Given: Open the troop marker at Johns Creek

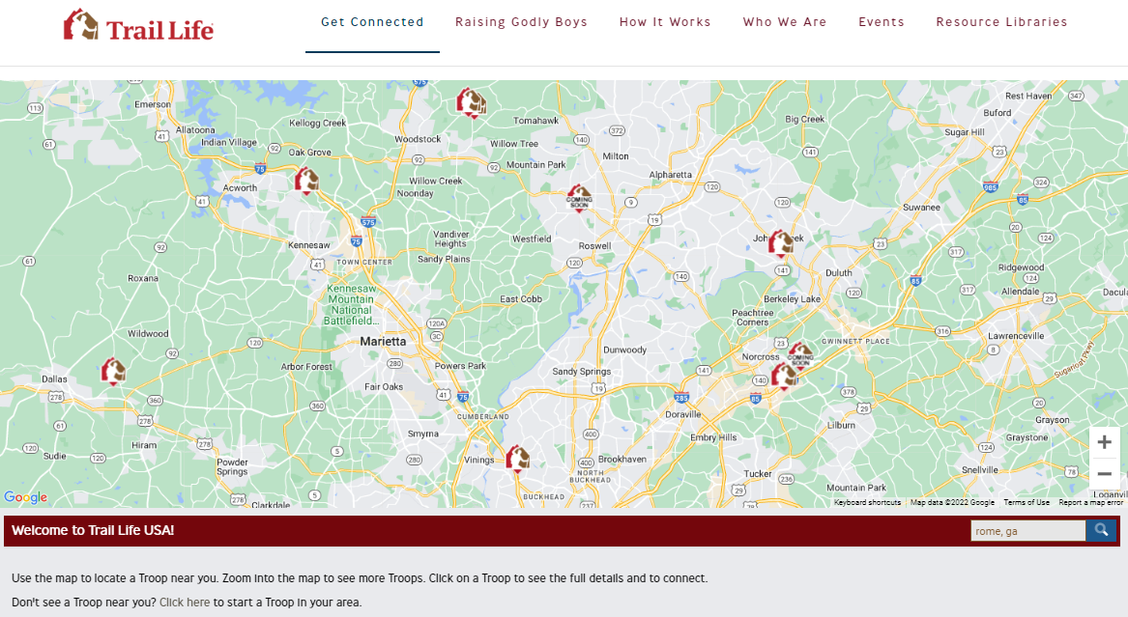Looking at the screenshot, I should click(x=781, y=243).
